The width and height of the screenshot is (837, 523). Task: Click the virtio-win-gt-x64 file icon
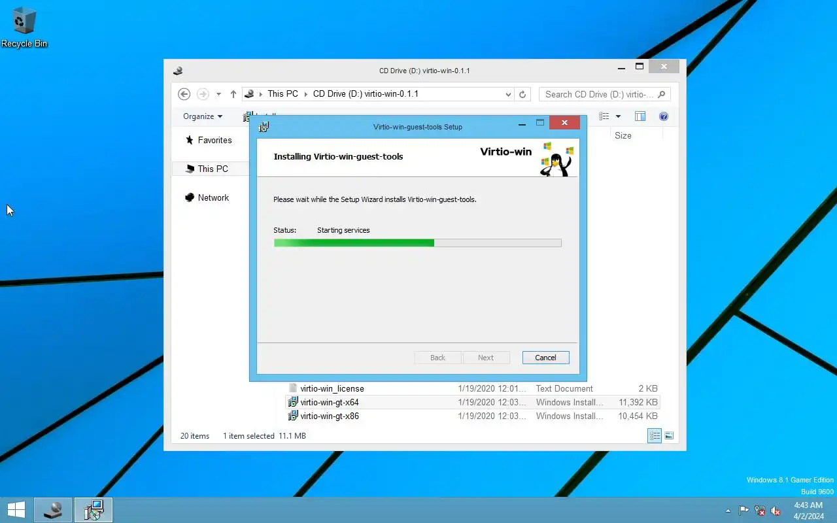pos(293,402)
